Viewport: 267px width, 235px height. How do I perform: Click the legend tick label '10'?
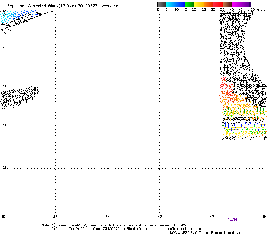[x=176, y=10]
